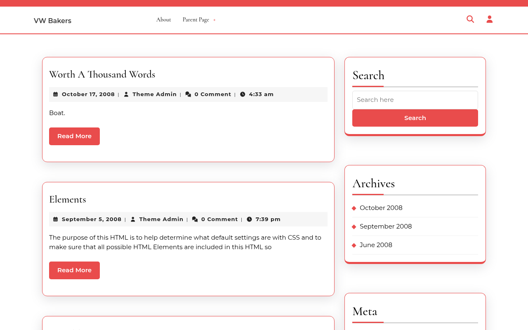
Task: Click the Search widget heading
Action: 368,75
